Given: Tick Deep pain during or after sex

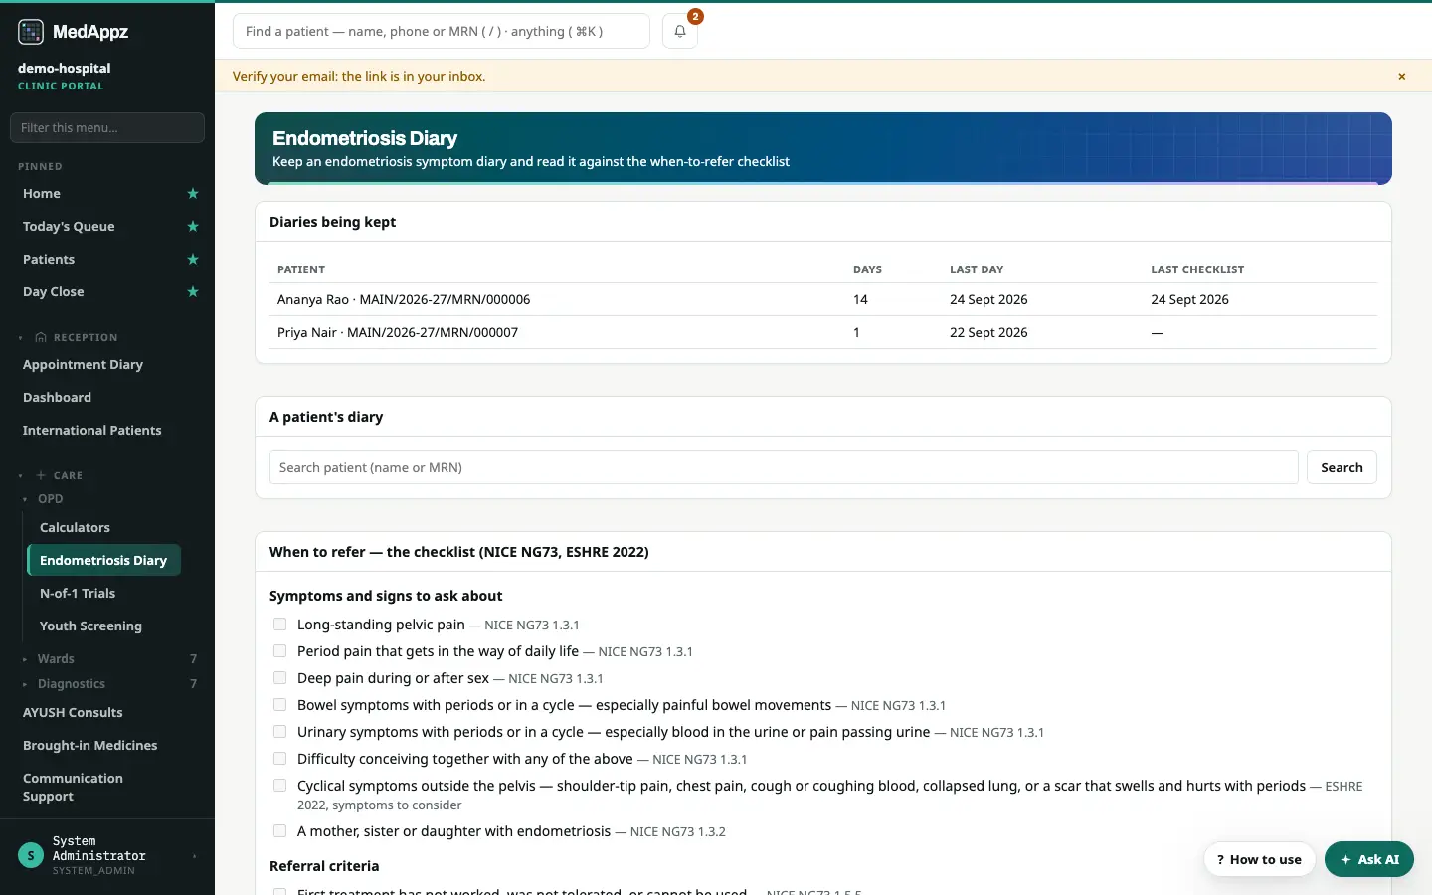Looking at the screenshot, I should pos(279,678).
